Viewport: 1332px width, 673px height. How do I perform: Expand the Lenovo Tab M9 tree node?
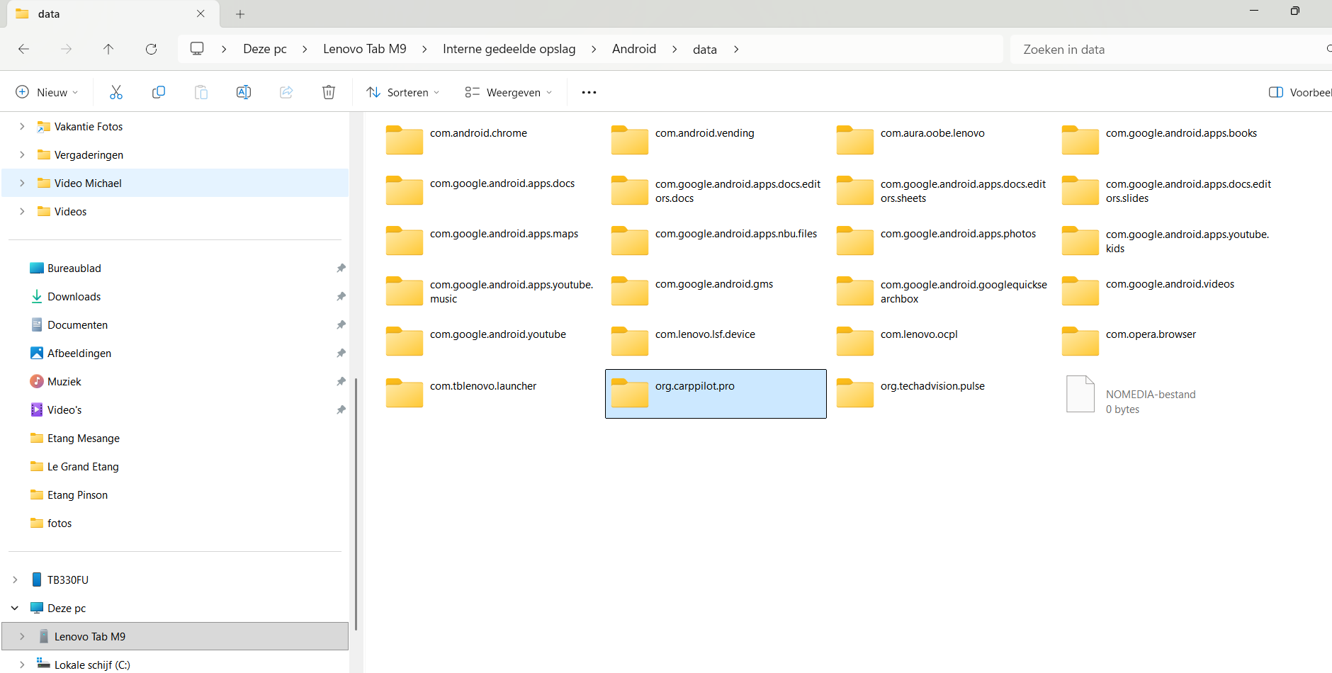tap(22, 636)
